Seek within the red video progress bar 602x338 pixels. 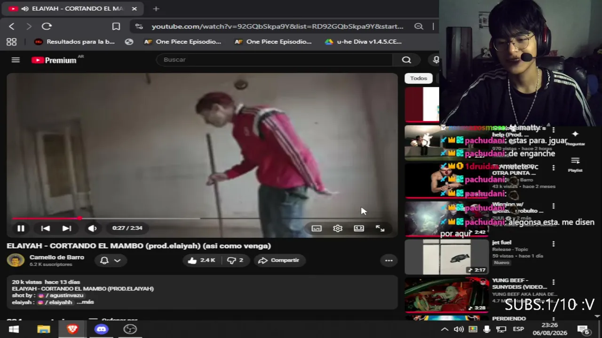click(x=202, y=218)
